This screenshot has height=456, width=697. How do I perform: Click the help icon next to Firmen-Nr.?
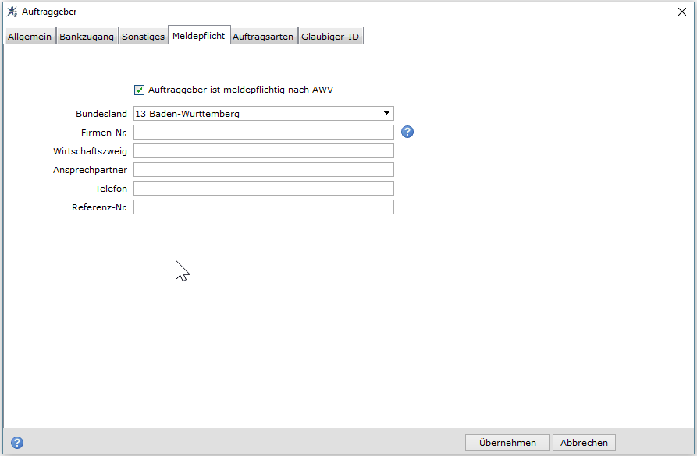click(x=407, y=132)
